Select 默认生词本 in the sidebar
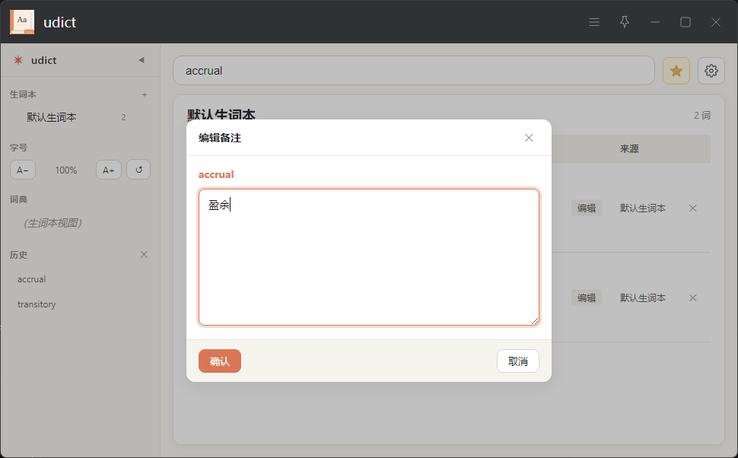738x458 pixels. point(52,117)
